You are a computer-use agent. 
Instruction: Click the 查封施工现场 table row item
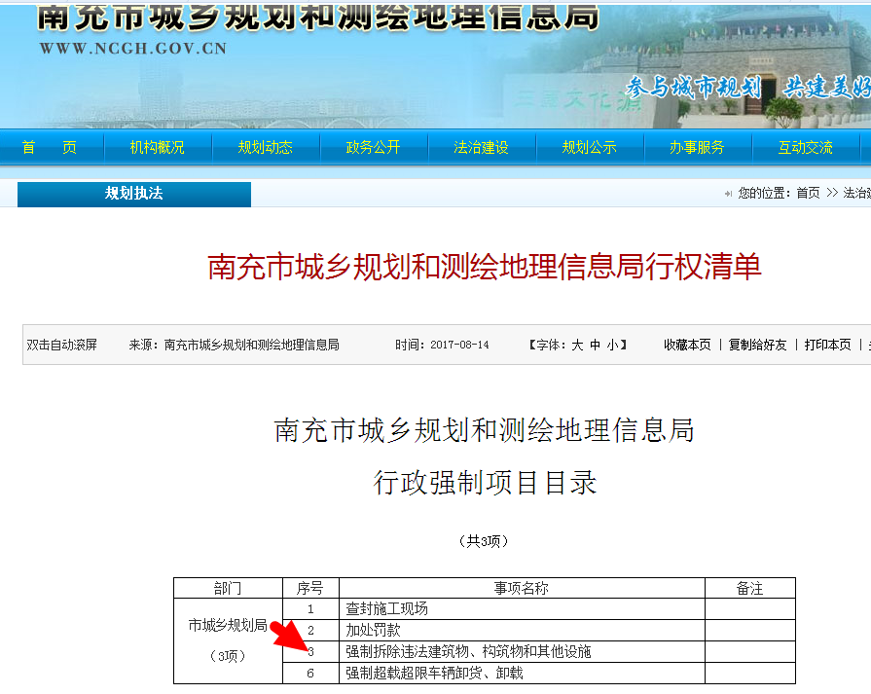click(x=387, y=609)
